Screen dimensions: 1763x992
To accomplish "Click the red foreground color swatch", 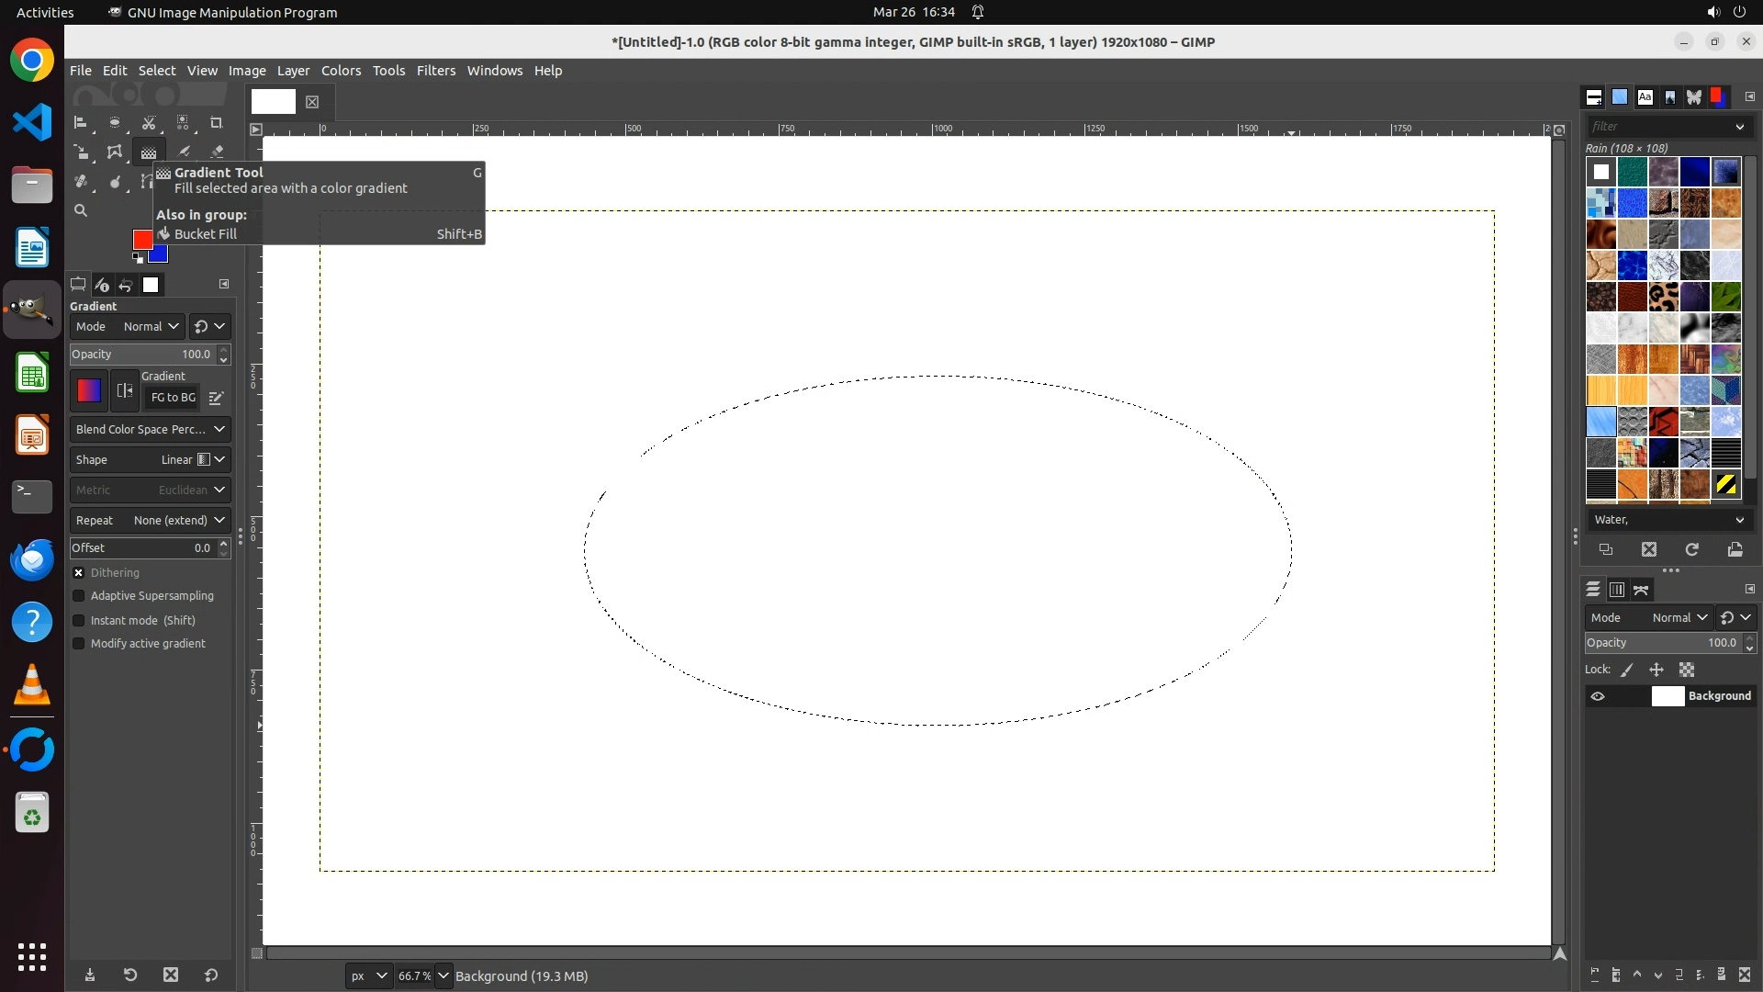I will tap(141, 239).
